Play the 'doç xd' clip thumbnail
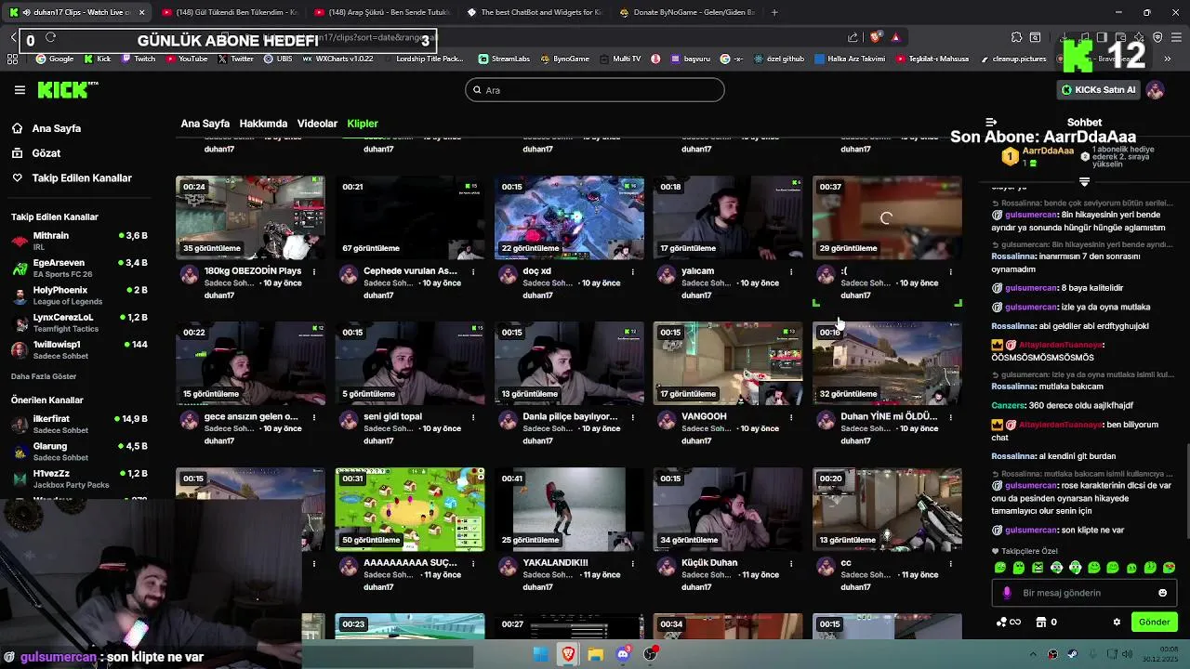Image resolution: width=1190 pixels, height=669 pixels. pyautogui.click(x=569, y=217)
